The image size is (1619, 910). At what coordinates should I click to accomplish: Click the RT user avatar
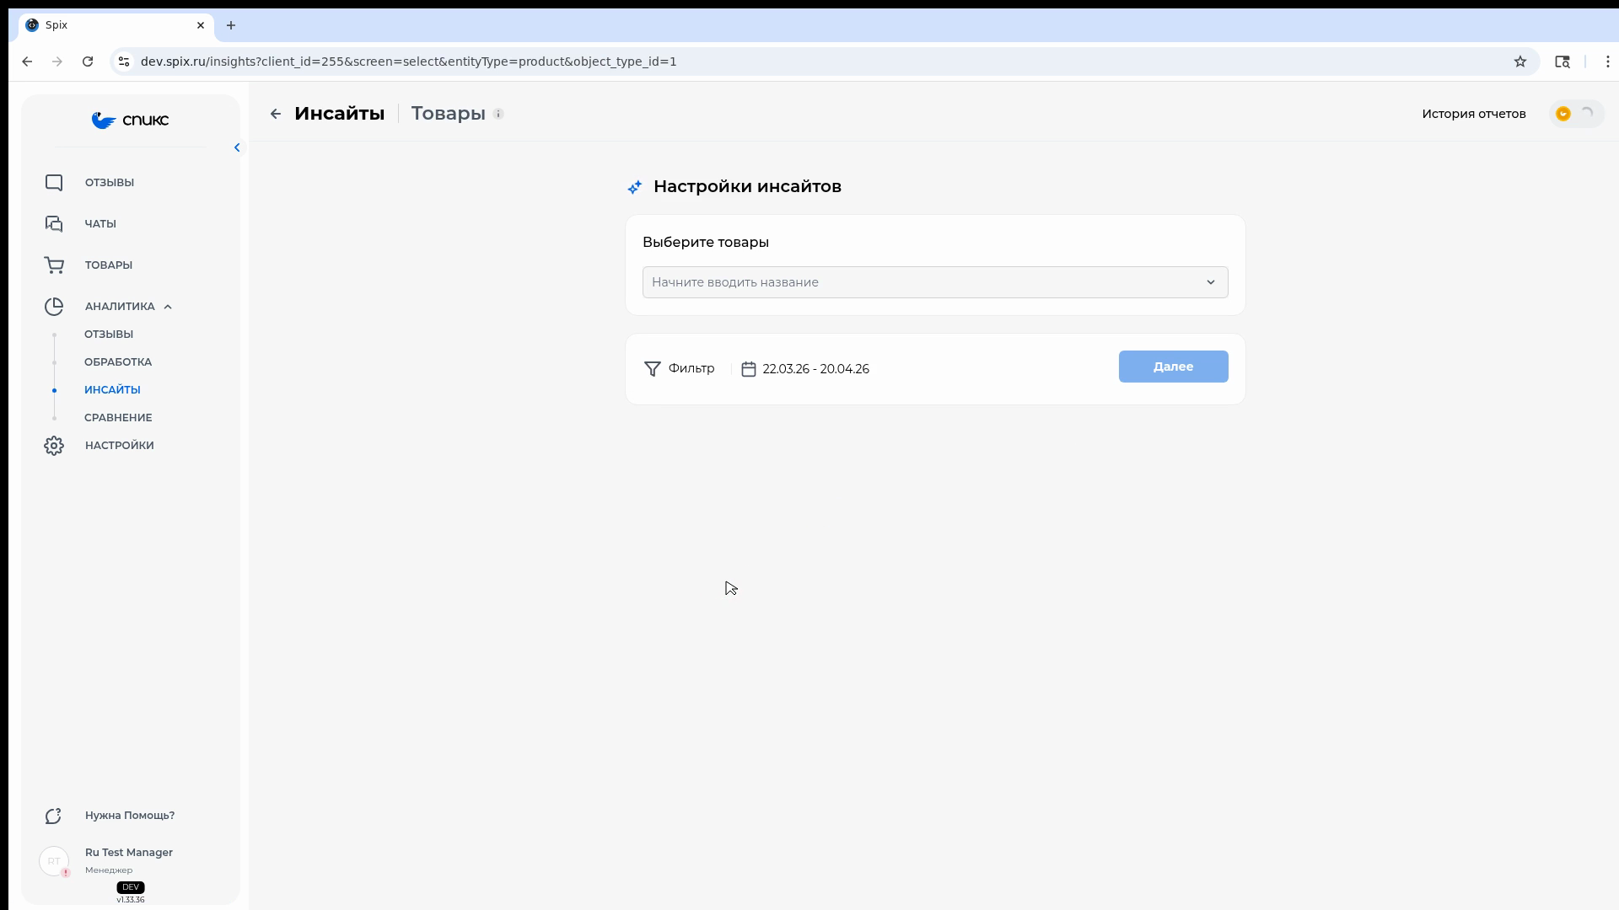coord(54,861)
